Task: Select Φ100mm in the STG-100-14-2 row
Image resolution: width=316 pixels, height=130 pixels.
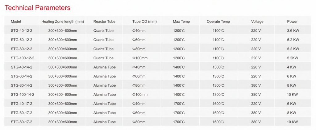Action: coord(140,94)
